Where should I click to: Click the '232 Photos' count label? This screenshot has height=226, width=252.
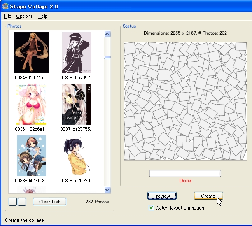[97, 202]
